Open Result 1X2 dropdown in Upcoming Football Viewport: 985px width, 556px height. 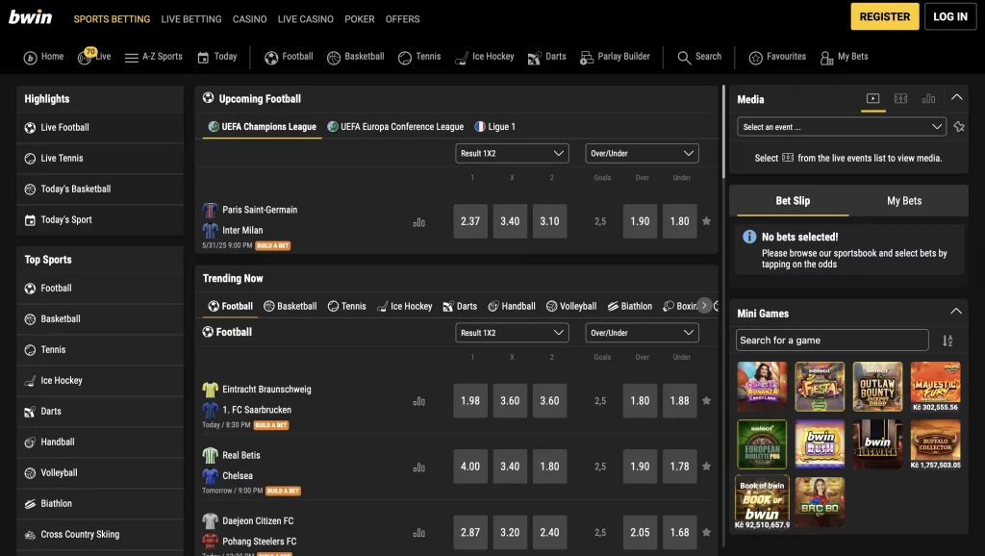512,153
